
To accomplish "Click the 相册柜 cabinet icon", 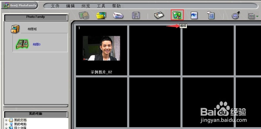I will 15,29.
